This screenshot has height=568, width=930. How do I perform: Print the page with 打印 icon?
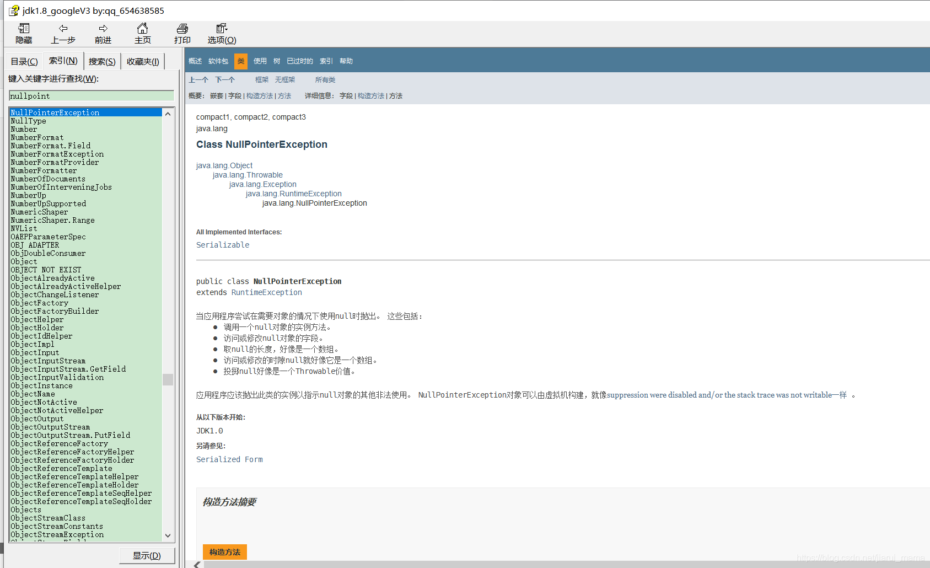click(x=182, y=28)
